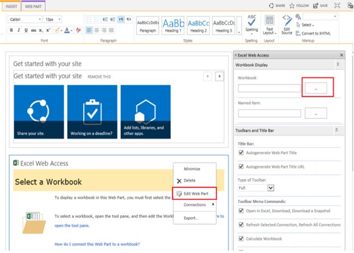Apply the Heading 3 style
354x253 pixels.
click(224, 26)
